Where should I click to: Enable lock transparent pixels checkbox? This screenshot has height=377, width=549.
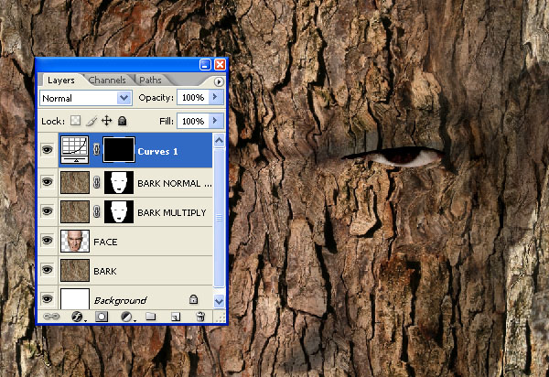pyautogui.click(x=76, y=121)
